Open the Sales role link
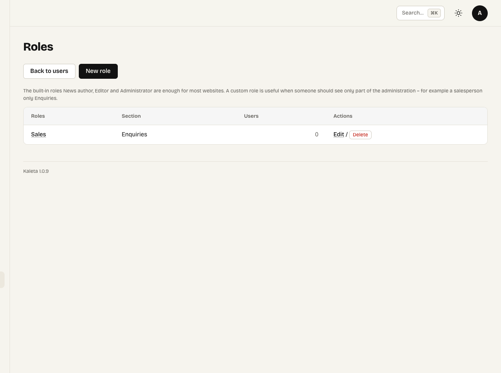 [39, 135]
